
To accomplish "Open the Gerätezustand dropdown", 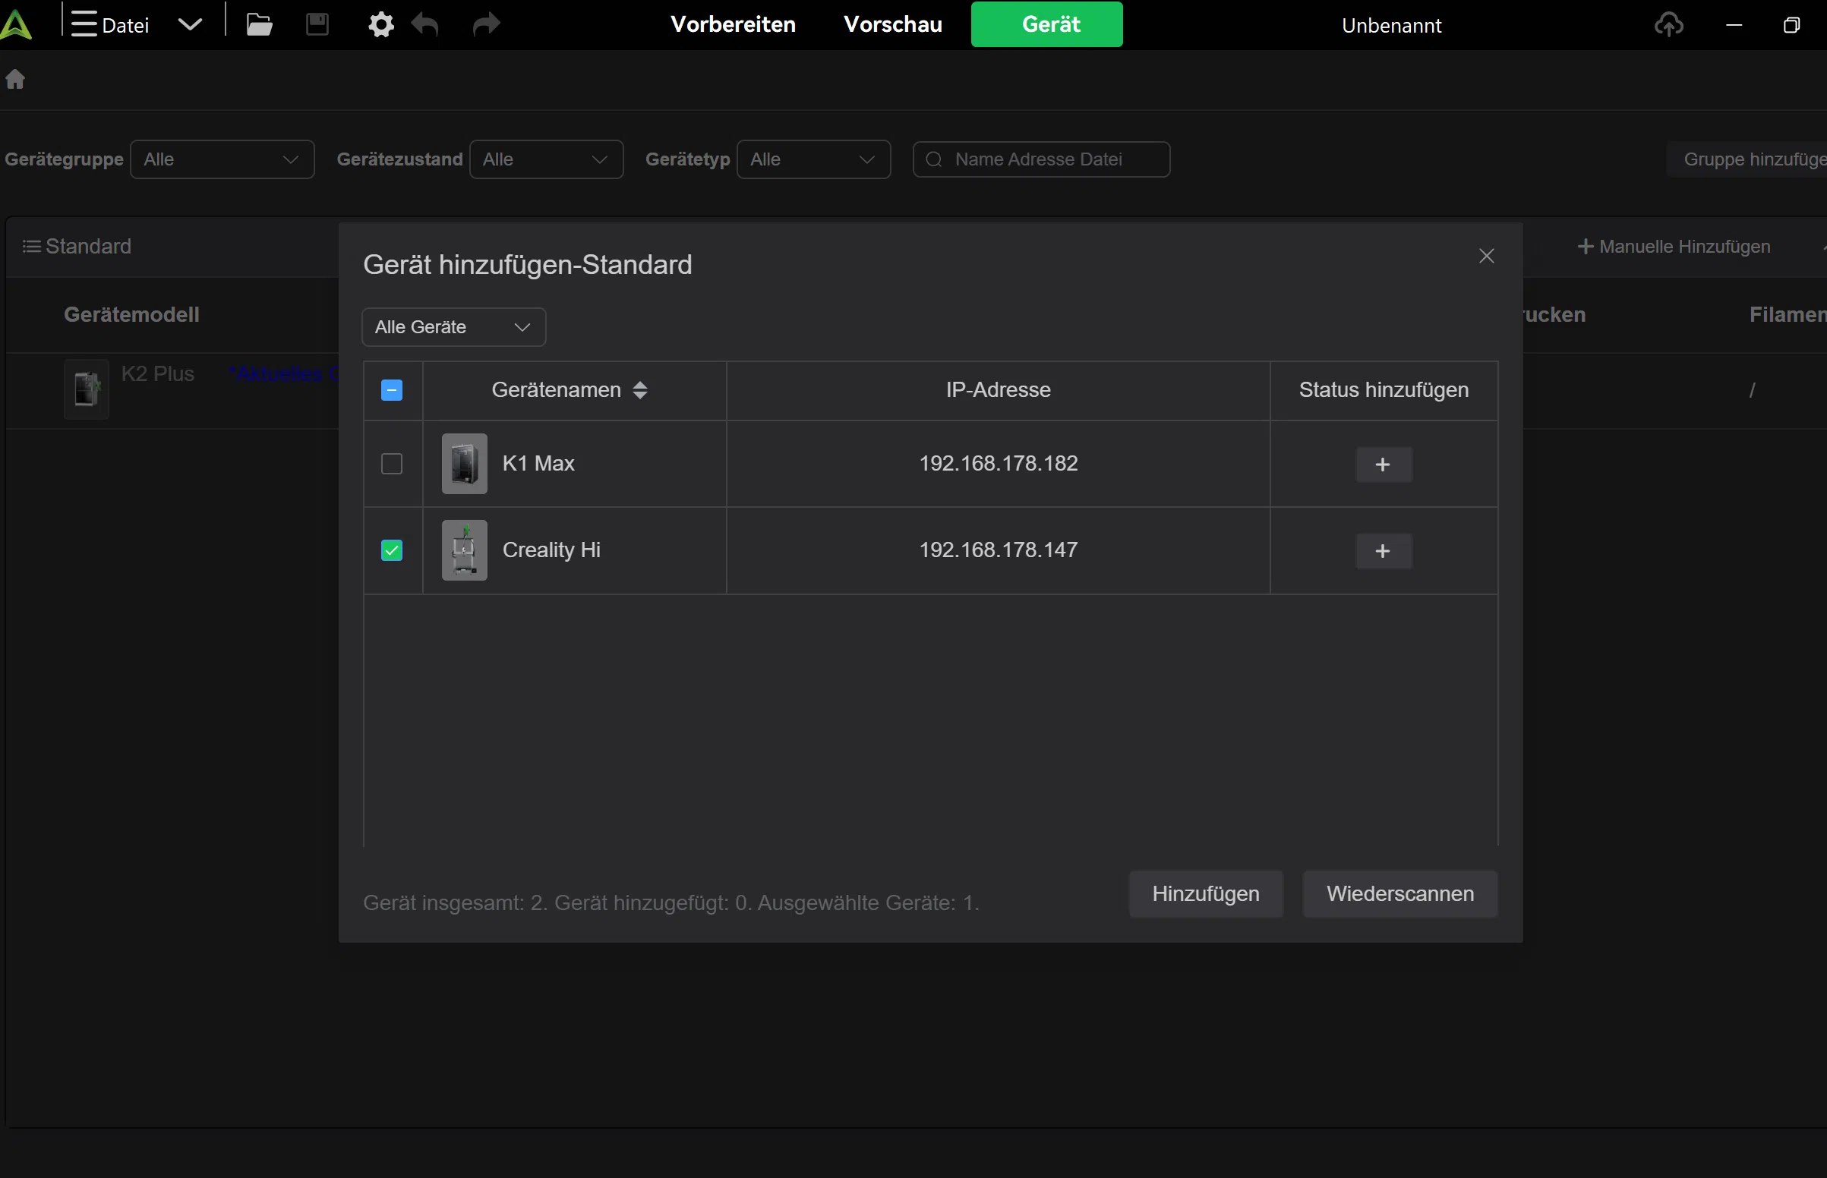I will coord(546,159).
